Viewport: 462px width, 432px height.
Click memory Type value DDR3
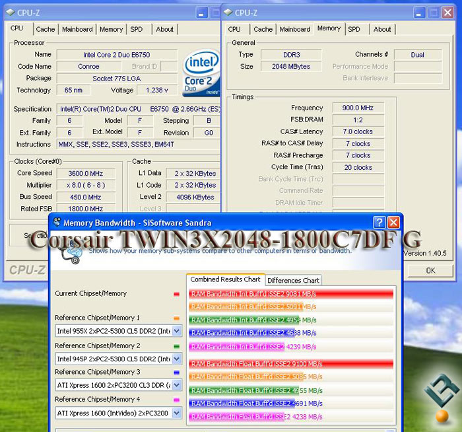(x=292, y=55)
